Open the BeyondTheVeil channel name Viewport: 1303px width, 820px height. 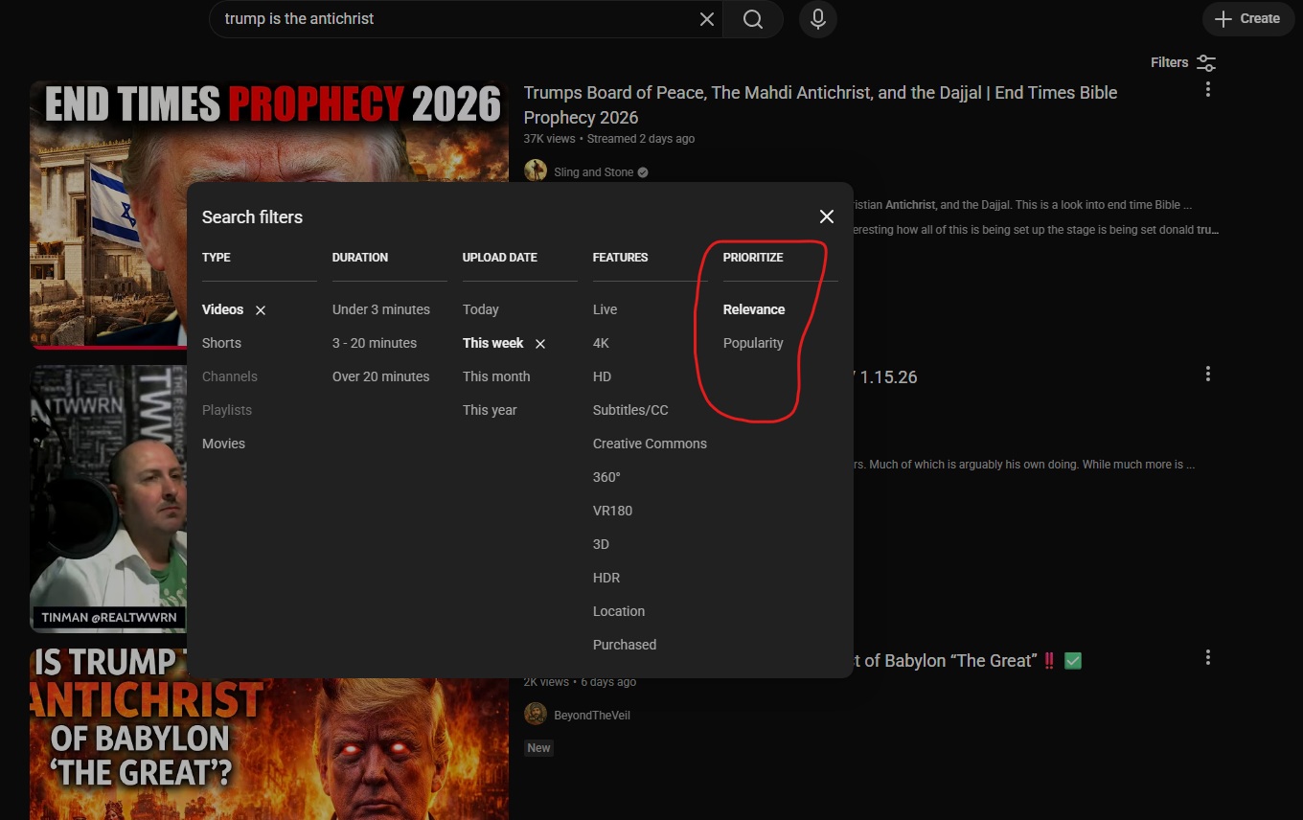pyautogui.click(x=592, y=715)
